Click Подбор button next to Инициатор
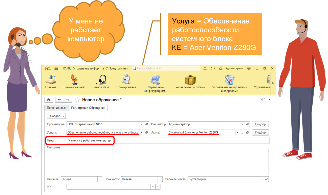 coord(260,124)
